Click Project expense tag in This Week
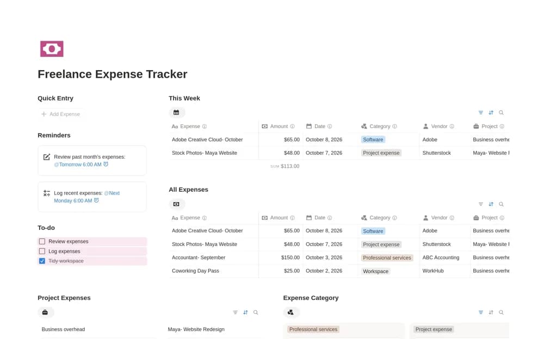Viewport: 544px width, 339px height. pos(381,153)
